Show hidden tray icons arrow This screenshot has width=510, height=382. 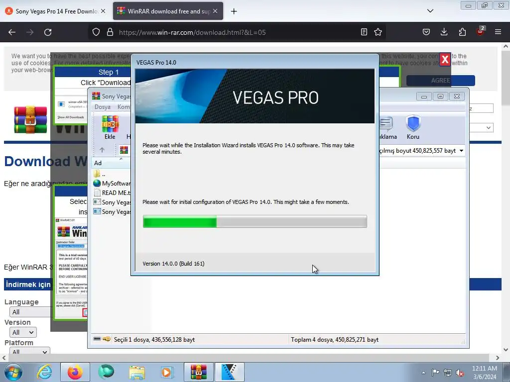point(423,373)
